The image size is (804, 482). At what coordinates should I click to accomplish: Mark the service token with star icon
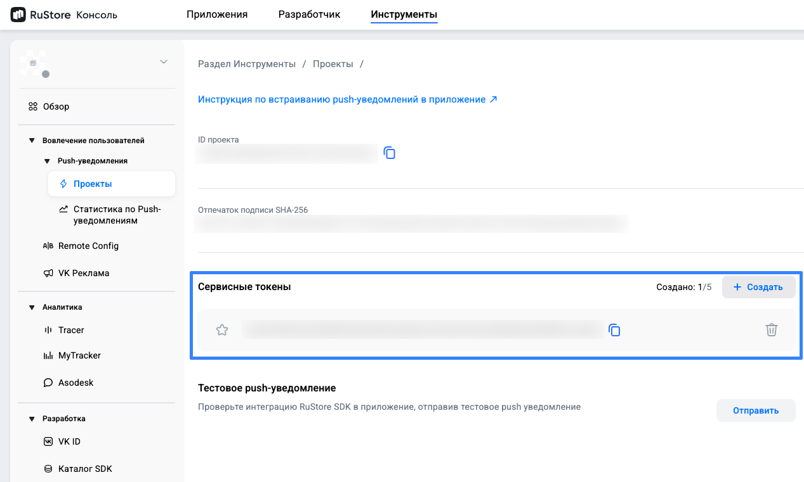tap(222, 330)
